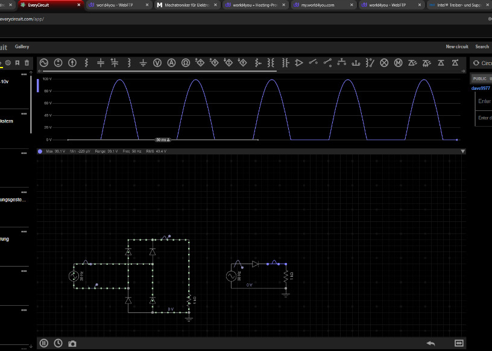The width and height of the screenshot is (492, 351).
Task: Click the 50 ms time scale marker
Action: [163, 140]
